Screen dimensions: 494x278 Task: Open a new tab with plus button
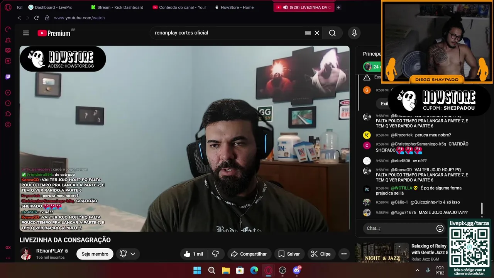338,7
